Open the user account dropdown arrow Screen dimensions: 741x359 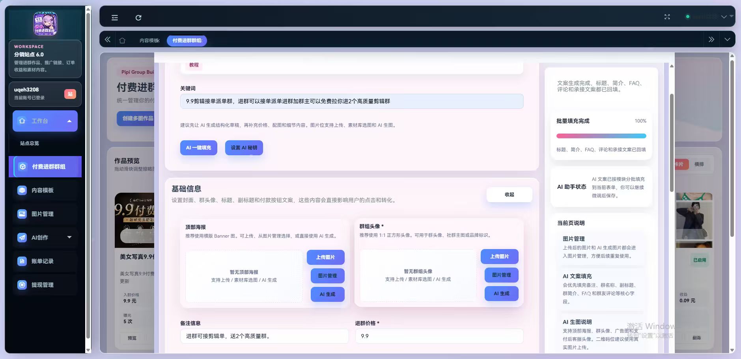point(724,17)
